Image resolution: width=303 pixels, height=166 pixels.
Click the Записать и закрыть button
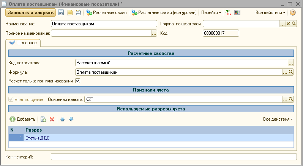pos(30,12)
